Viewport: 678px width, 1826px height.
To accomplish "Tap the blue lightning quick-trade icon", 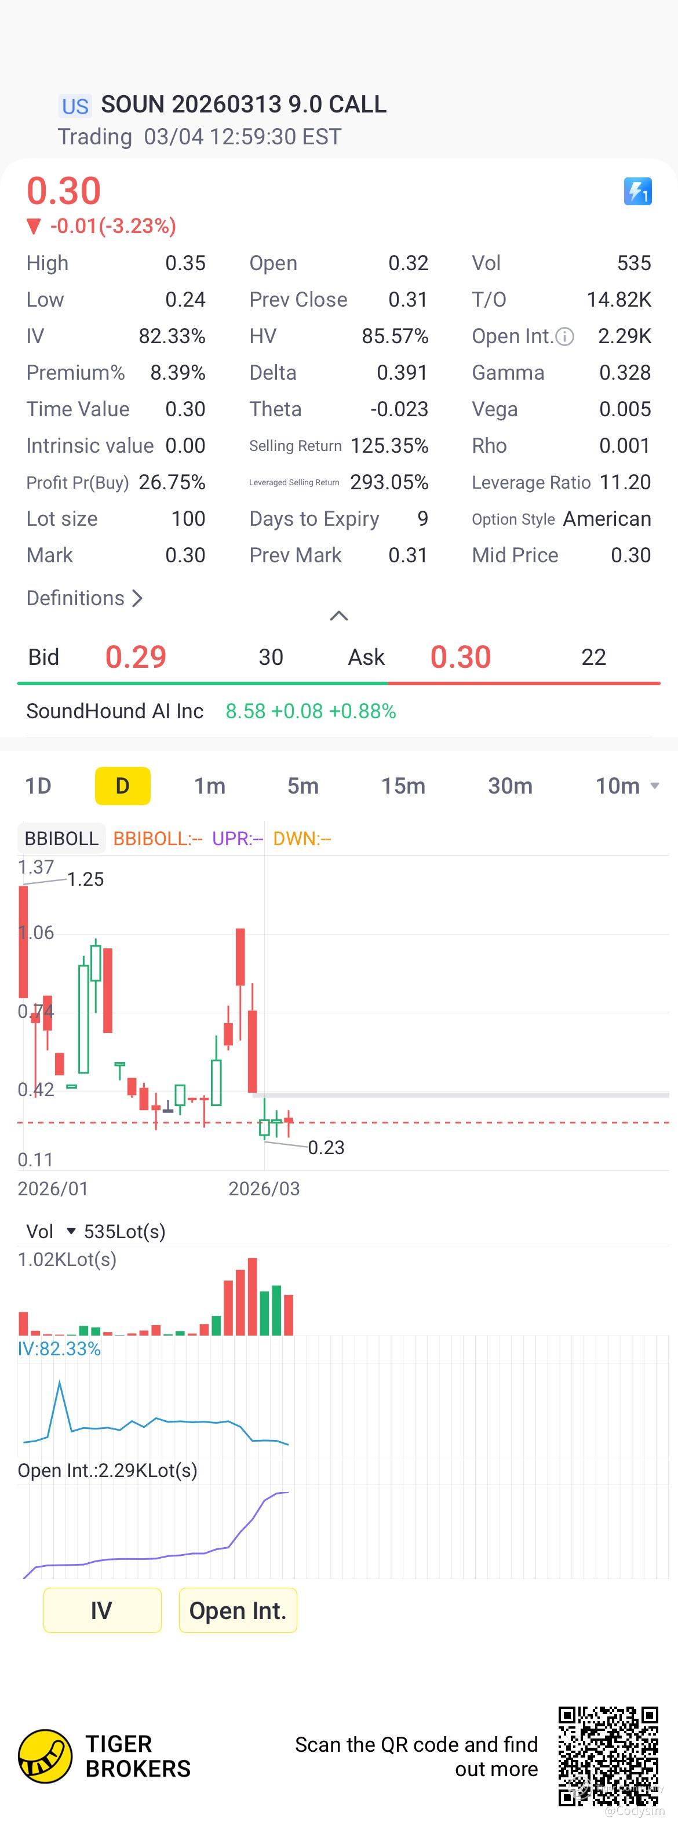I will pos(637,191).
